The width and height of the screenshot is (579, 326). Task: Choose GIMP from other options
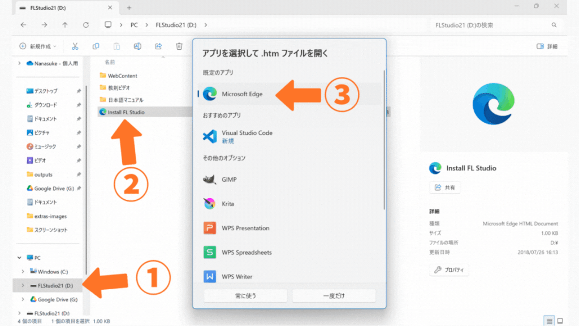289,179
